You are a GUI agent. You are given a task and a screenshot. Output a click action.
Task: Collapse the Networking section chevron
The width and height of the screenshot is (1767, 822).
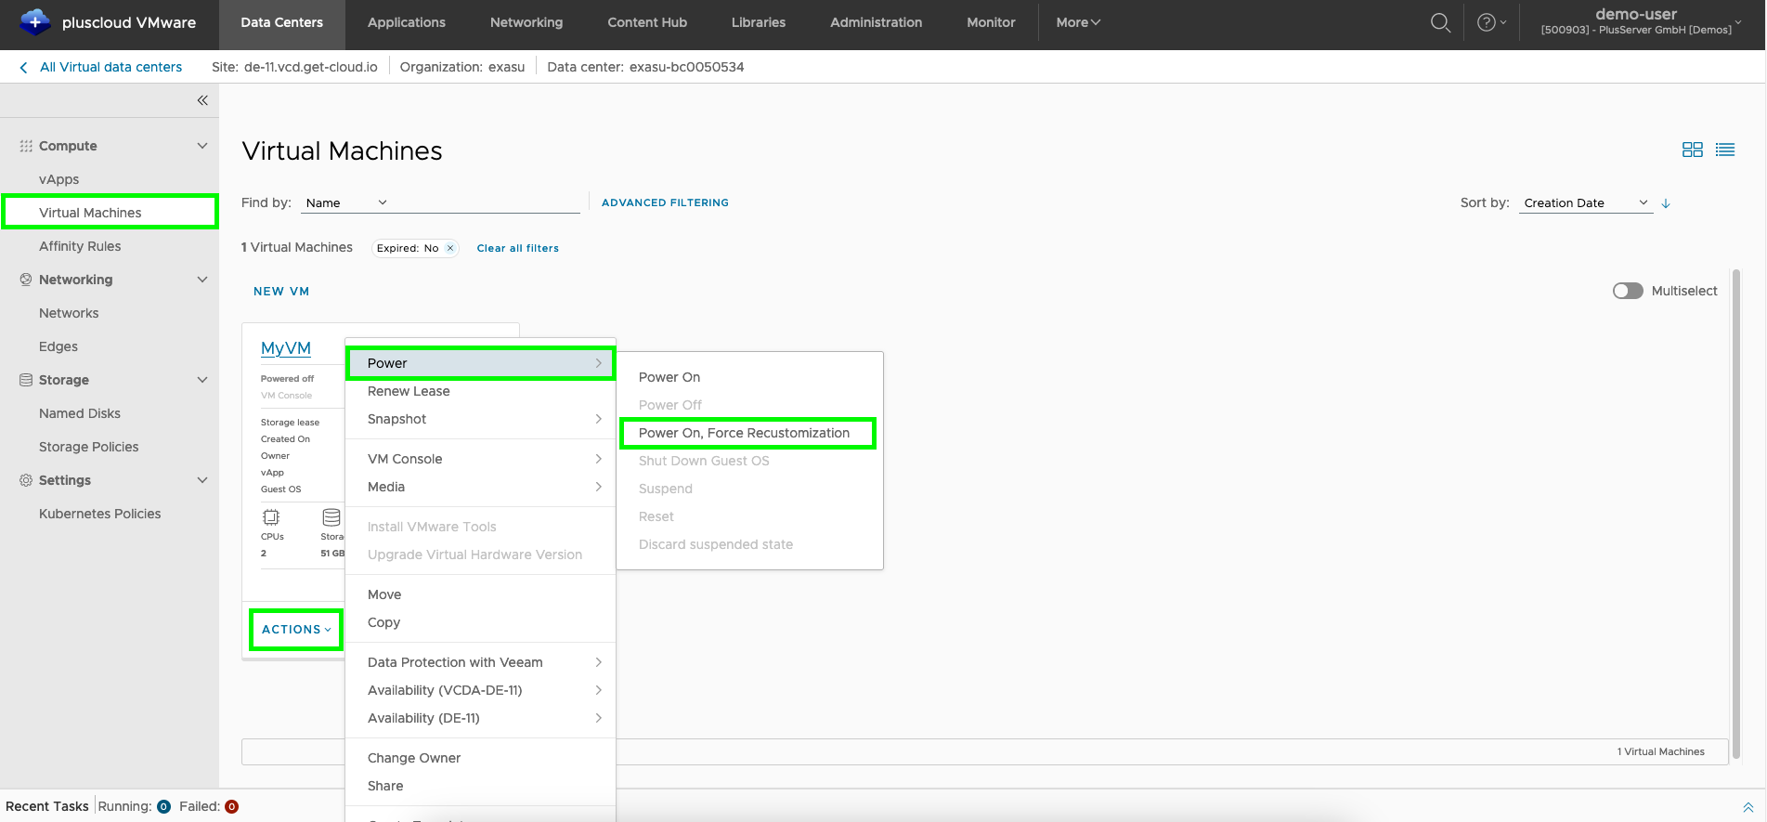(202, 280)
